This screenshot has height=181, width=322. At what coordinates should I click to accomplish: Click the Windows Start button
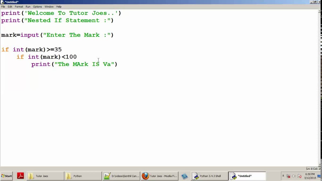click(7, 176)
